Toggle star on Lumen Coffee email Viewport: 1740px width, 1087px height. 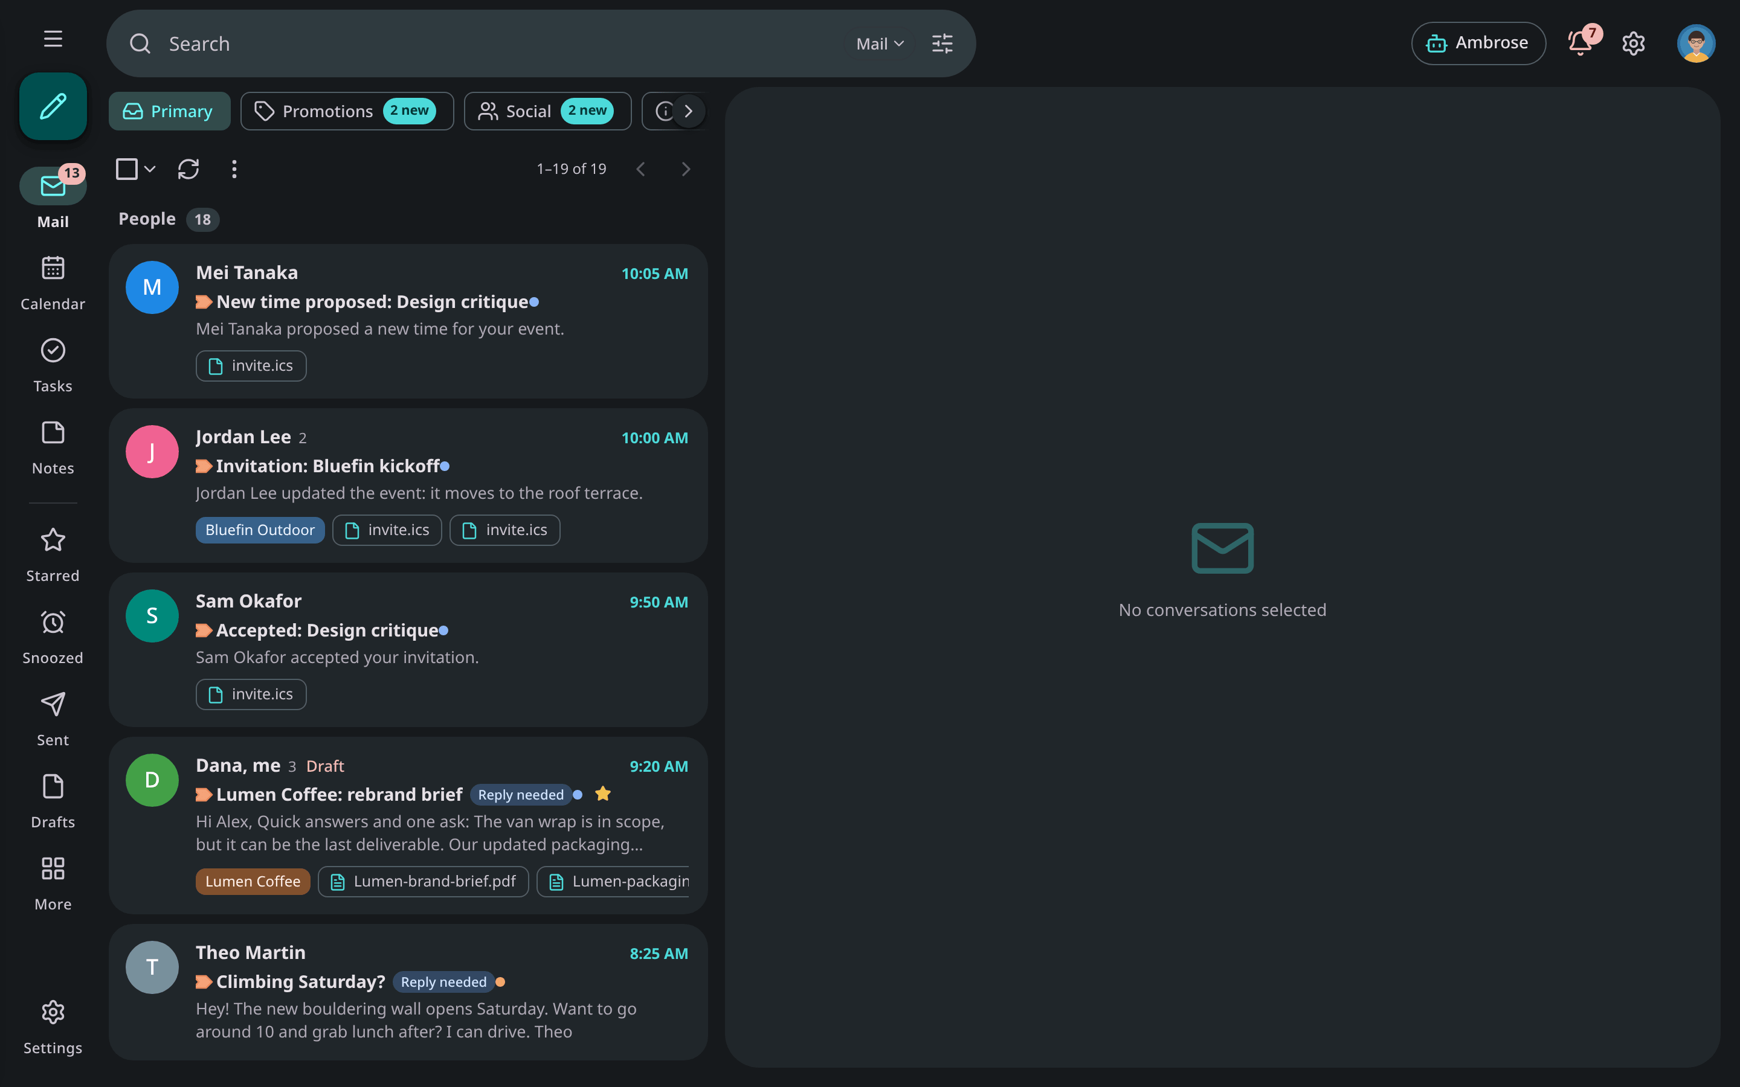coord(602,794)
